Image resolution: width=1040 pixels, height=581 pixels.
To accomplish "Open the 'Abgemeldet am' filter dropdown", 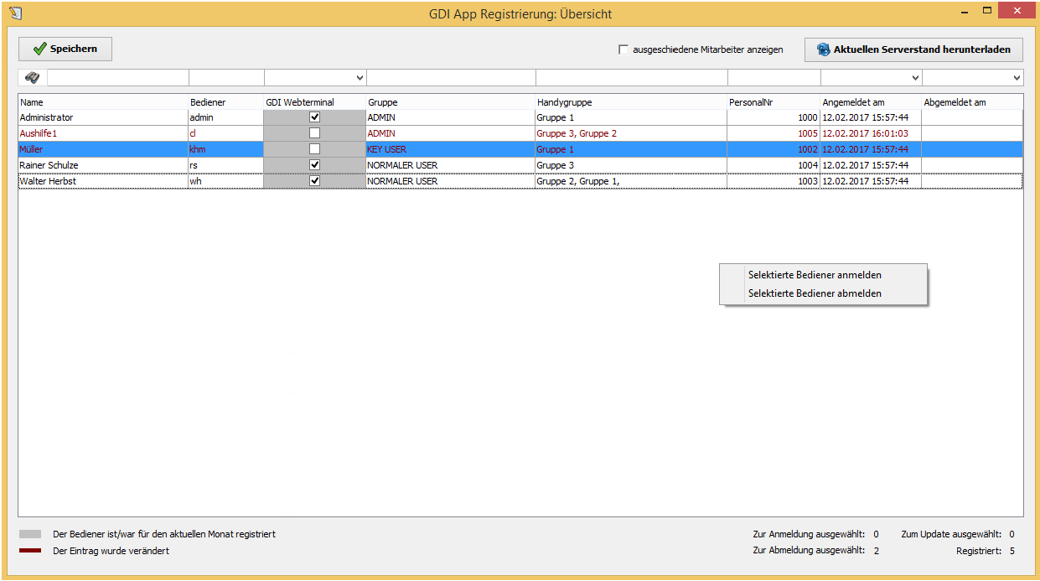I will point(1017,78).
